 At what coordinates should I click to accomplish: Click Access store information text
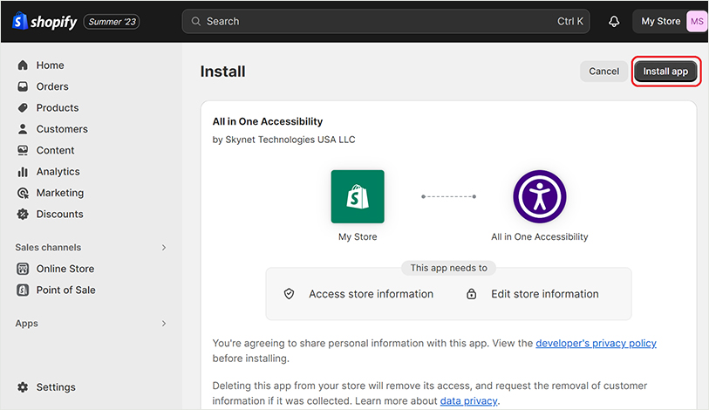tap(372, 294)
